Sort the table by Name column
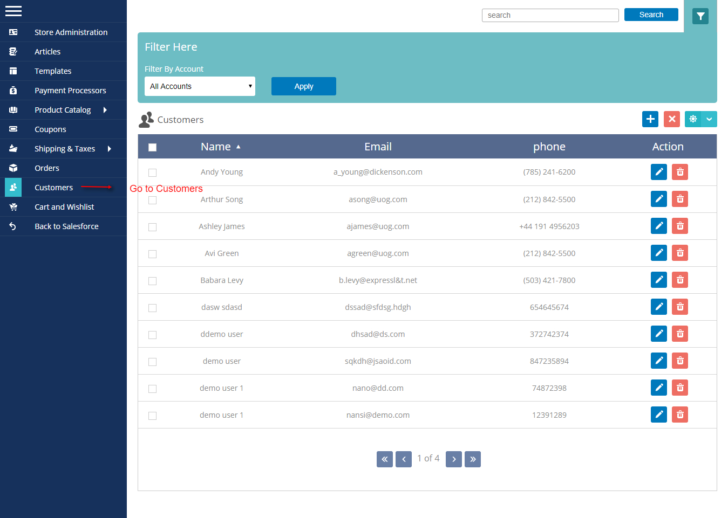728x518 pixels. (221, 147)
